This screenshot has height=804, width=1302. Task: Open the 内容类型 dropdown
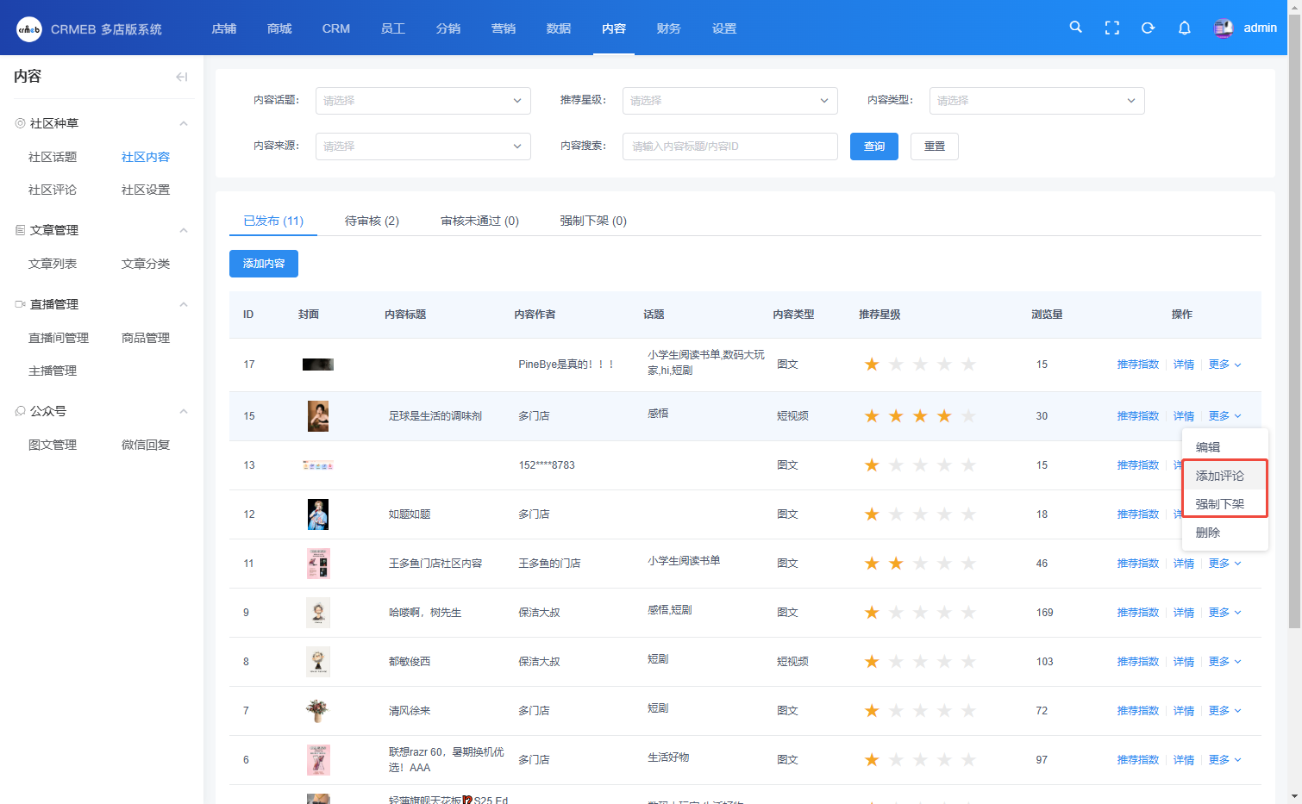(1036, 101)
